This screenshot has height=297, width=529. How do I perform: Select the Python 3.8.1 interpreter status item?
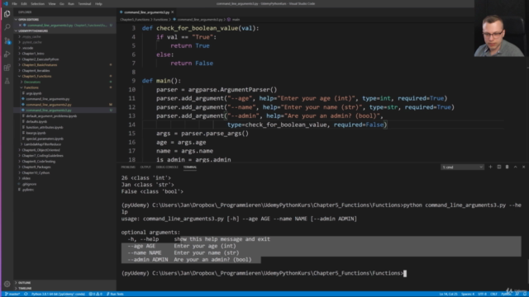(58, 294)
